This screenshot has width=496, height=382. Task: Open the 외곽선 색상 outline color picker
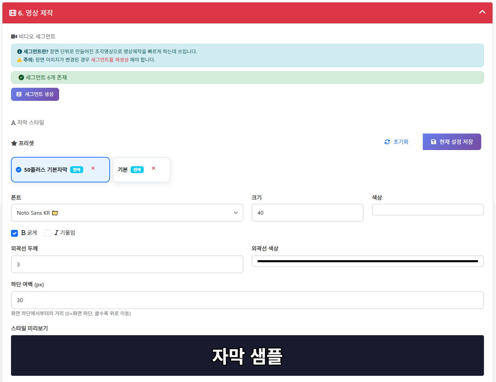(368, 261)
